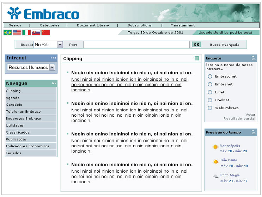Click the Slovakia flag icon

click(x=36, y=32)
